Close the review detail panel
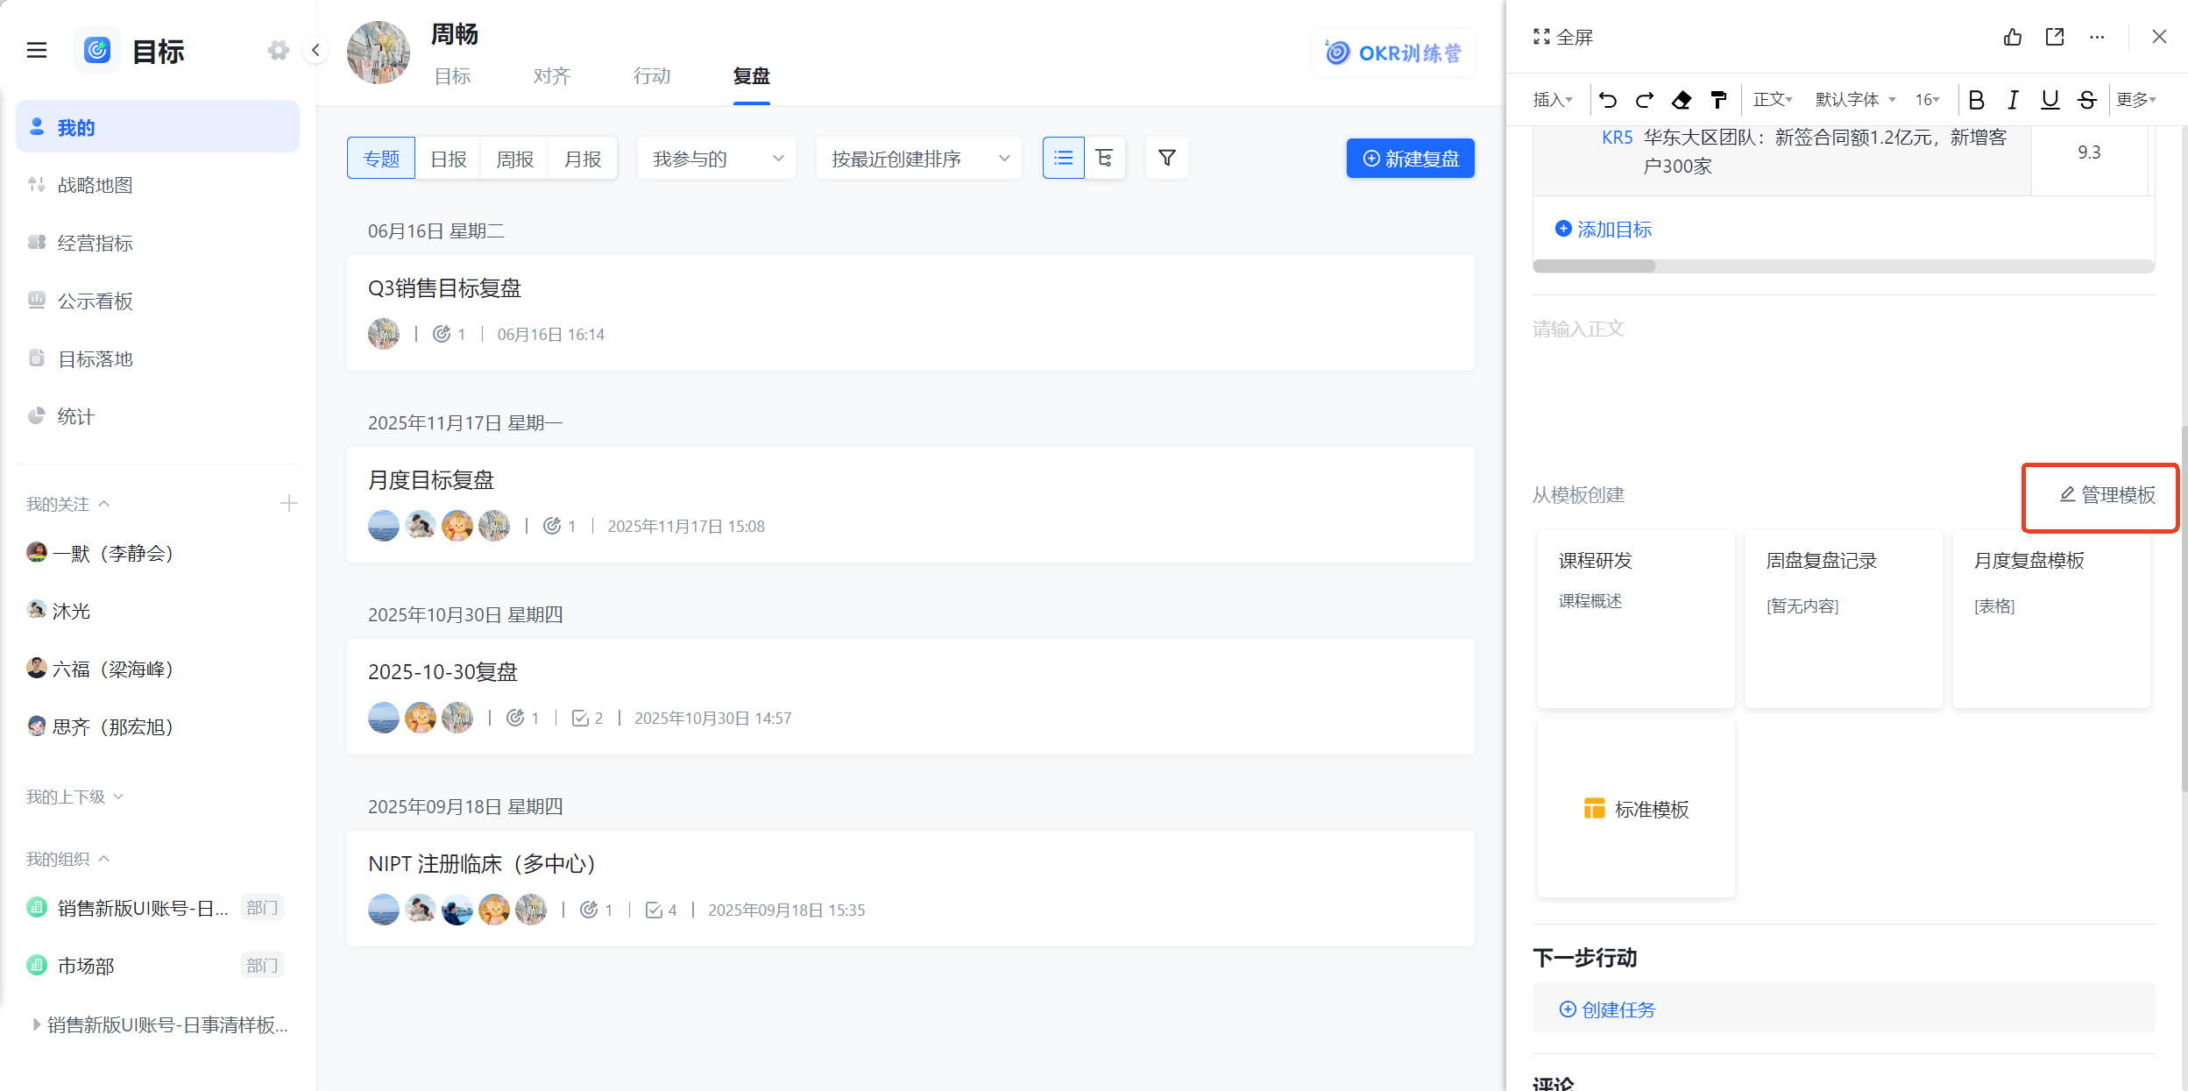Image resolution: width=2188 pixels, height=1091 pixels. 2158,37
